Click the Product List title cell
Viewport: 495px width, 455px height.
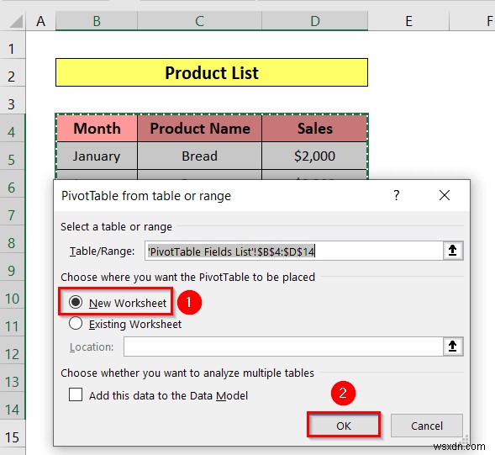click(212, 72)
